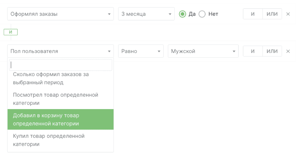Open the '3 месяца' period dropdown
Image resolution: width=301 pixels, height=160 pixels.
146,14
